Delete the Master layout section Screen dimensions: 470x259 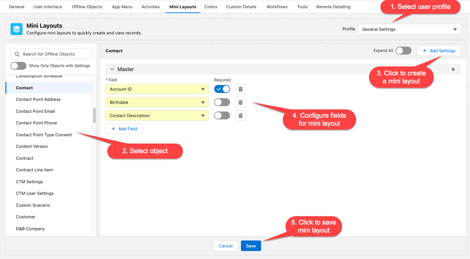453,69
